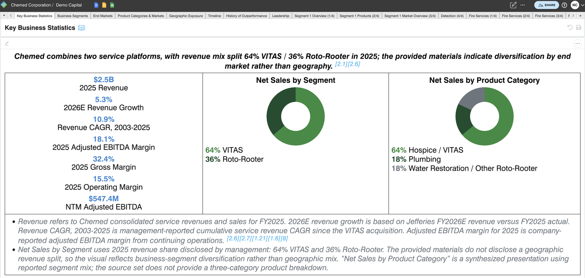Viewport: 585px width, 278px height.
Task: Click the '18% Plumbing' legend entry
Action: 416,159
